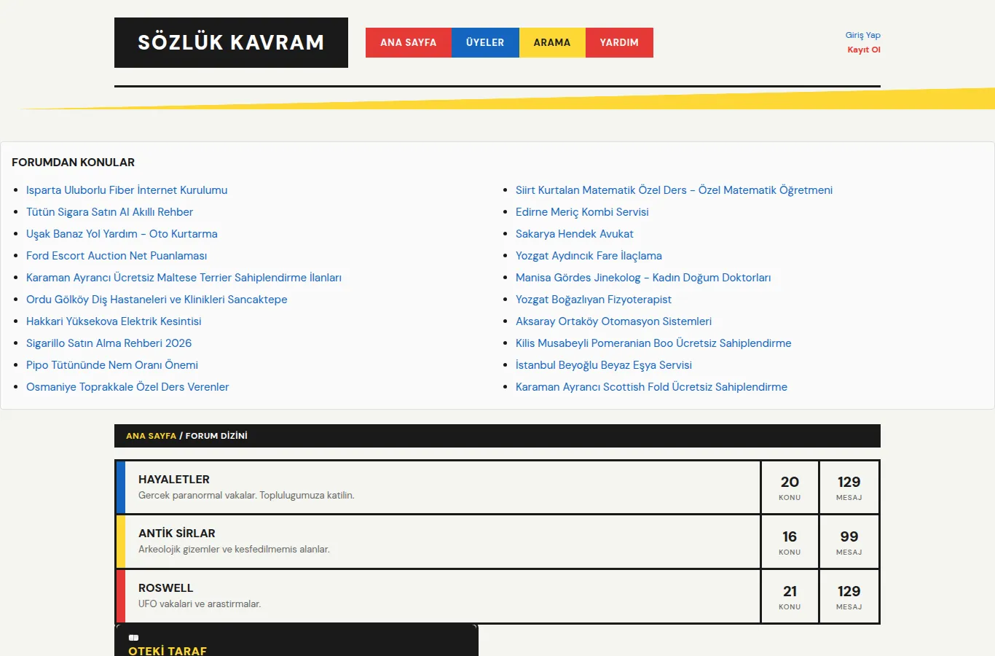Open Isparta Uluborlu Fiber İnternet Kurulumu topic
This screenshot has width=995, height=656.
click(x=127, y=190)
